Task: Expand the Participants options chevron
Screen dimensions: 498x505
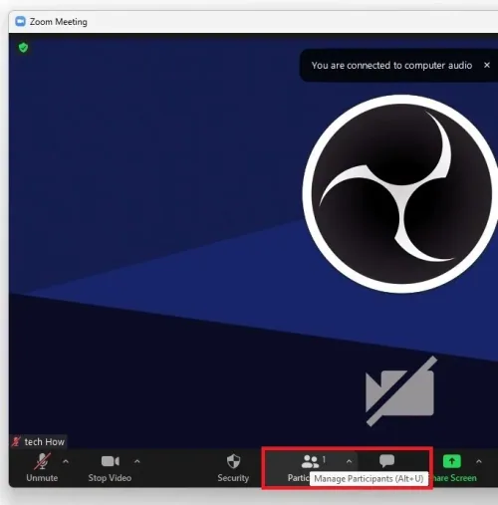Action: pos(349,461)
